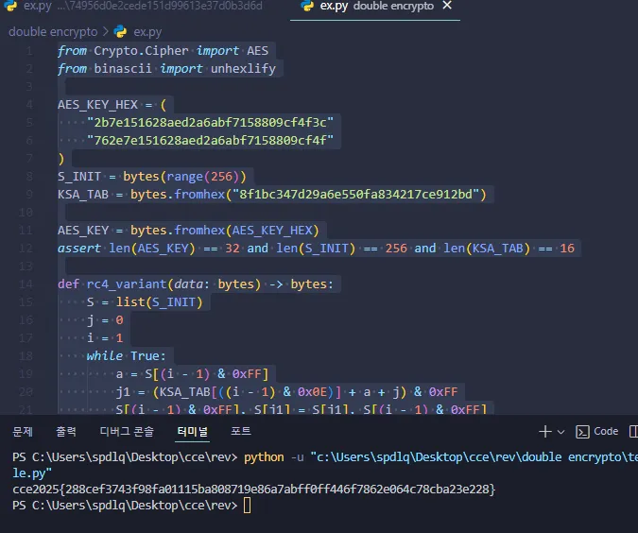
Task: Switch to the ex.py tab with the hashed path
Action: click(134, 6)
